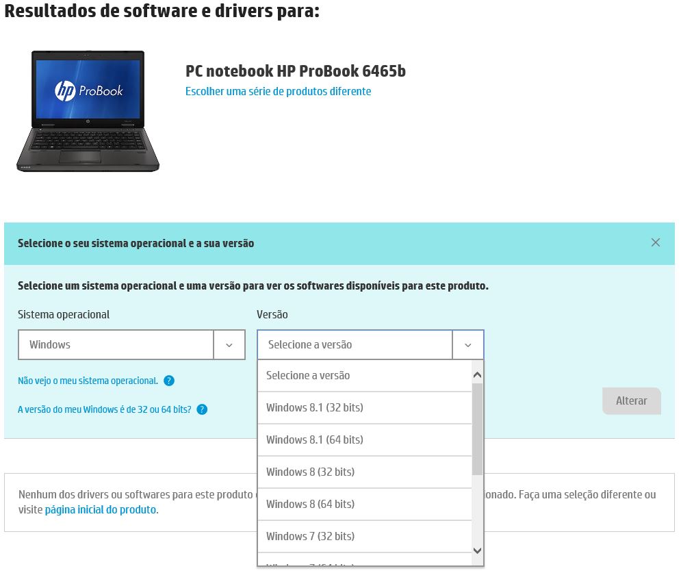Open 'A versão do meu Windows é de 32 ou 64 bits?' link
This screenshot has height=573, width=681.
[x=104, y=409]
